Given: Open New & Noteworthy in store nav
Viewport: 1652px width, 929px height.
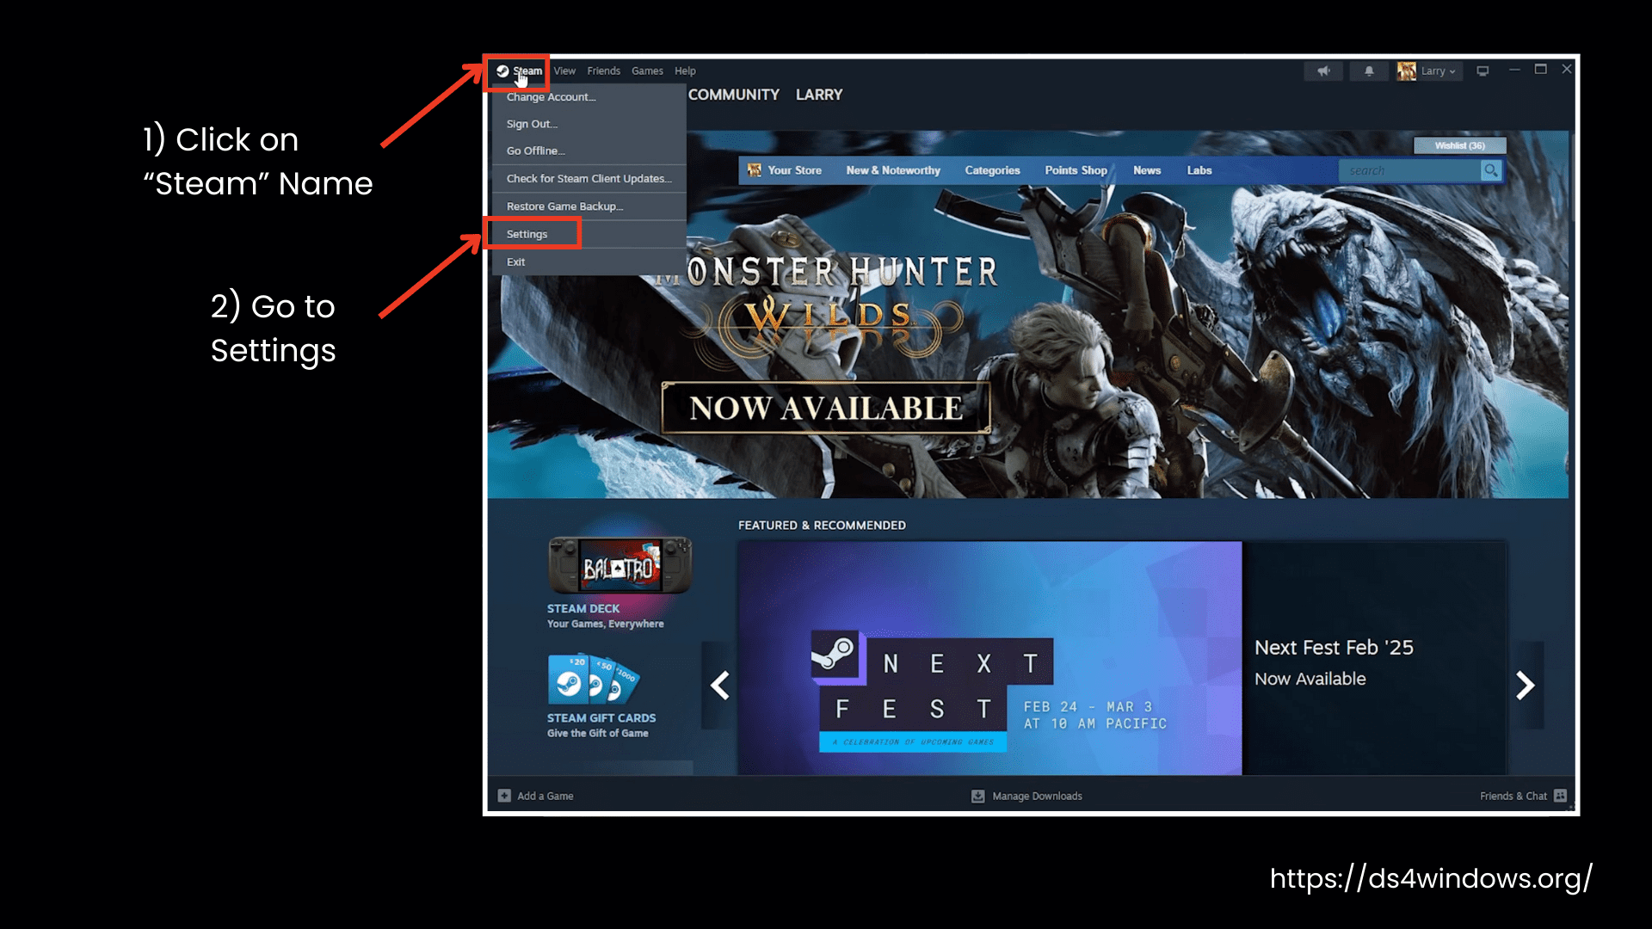Looking at the screenshot, I should [x=893, y=170].
